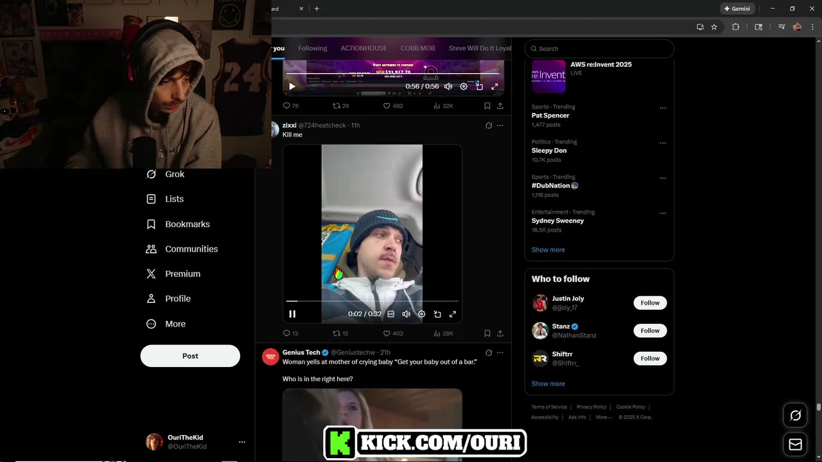
Task: Show more trending topics
Action: [x=548, y=250]
